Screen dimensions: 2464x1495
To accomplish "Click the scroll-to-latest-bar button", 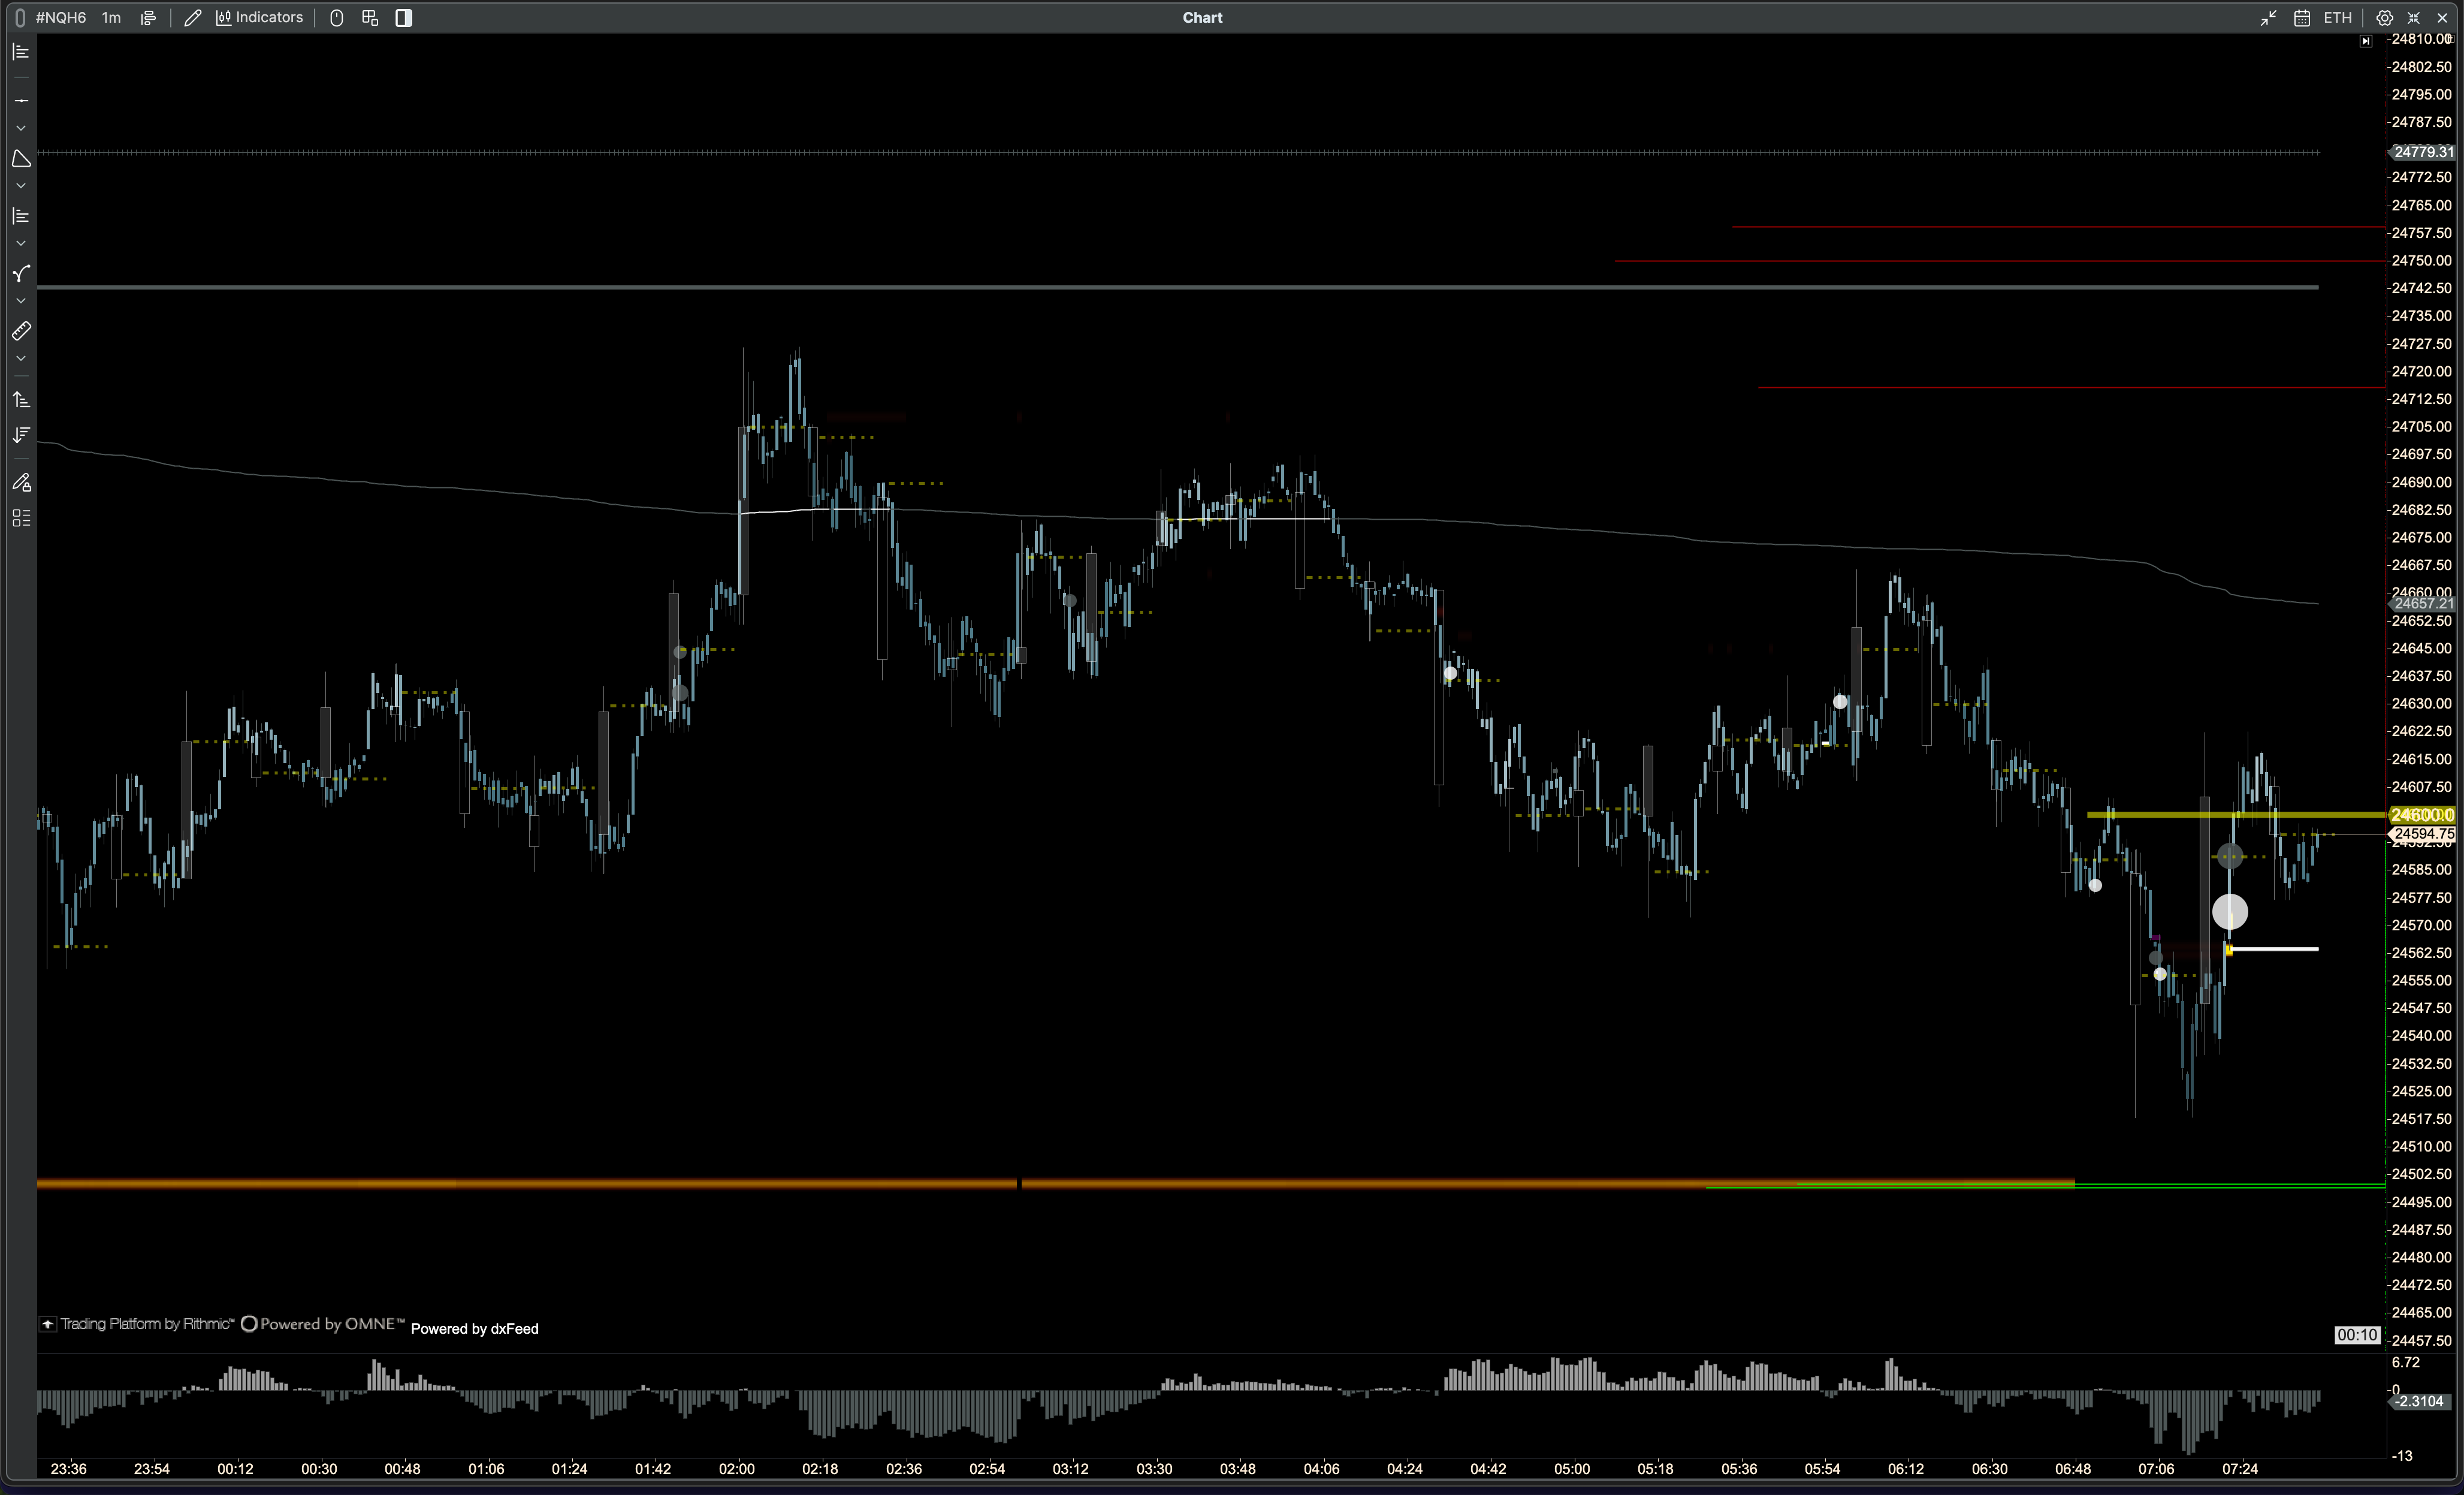I will point(2365,41).
